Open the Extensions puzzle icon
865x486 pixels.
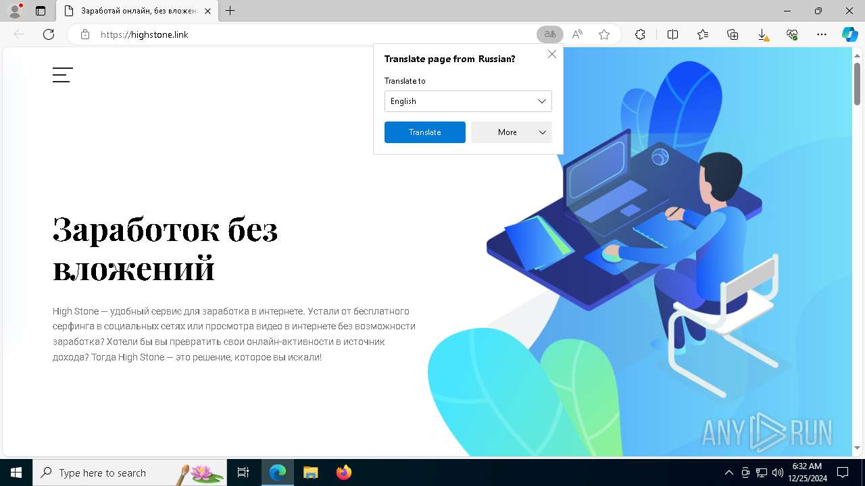point(640,34)
